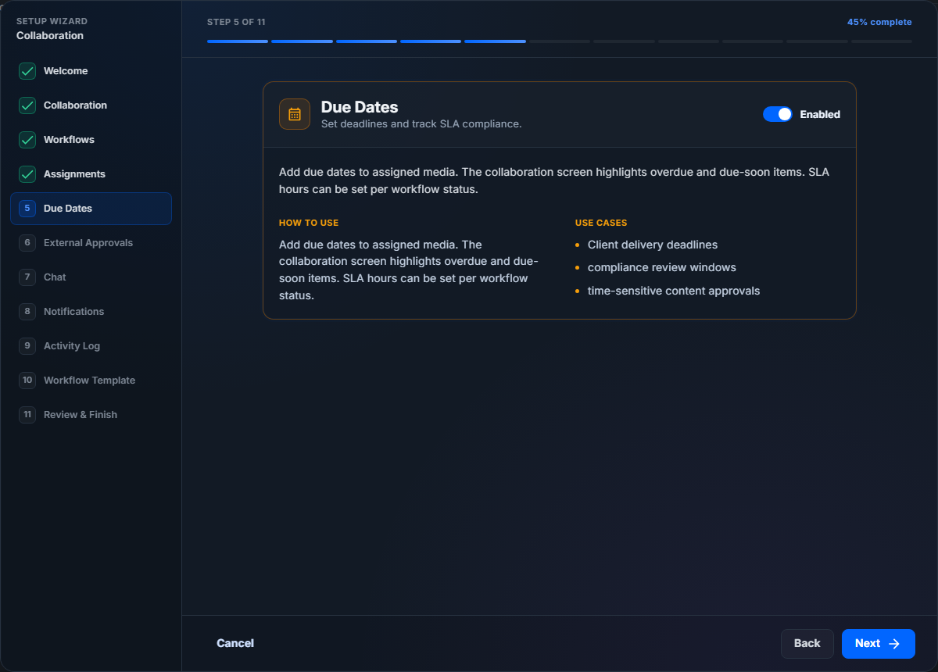Click the fifth filled progress bar segment
Viewport: 938px width, 672px height.
[495, 41]
